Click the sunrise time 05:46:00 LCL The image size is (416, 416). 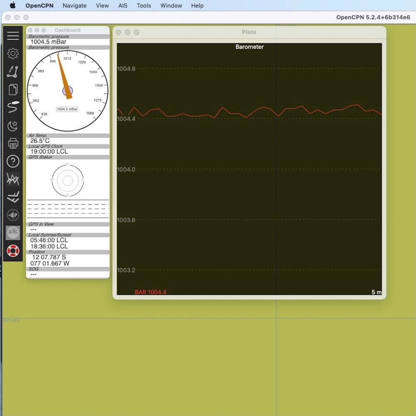49,240
